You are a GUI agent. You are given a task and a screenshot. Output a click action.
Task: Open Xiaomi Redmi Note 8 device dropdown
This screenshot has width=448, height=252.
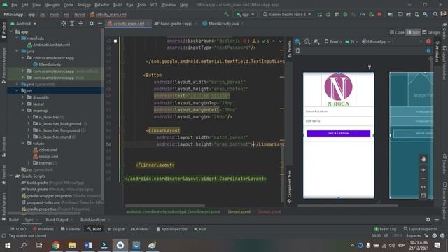[287, 14]
